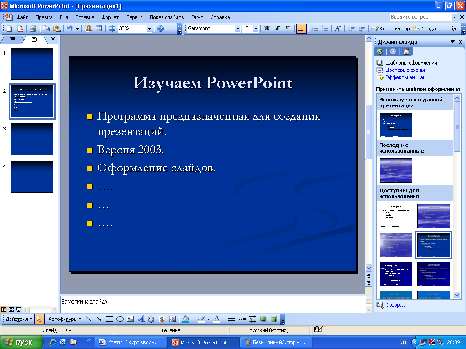
Task: Click the Конструктор button
Action: point(390,29)
